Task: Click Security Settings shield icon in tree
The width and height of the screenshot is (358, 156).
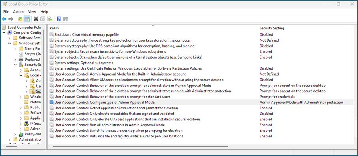Action: [21, 65]
